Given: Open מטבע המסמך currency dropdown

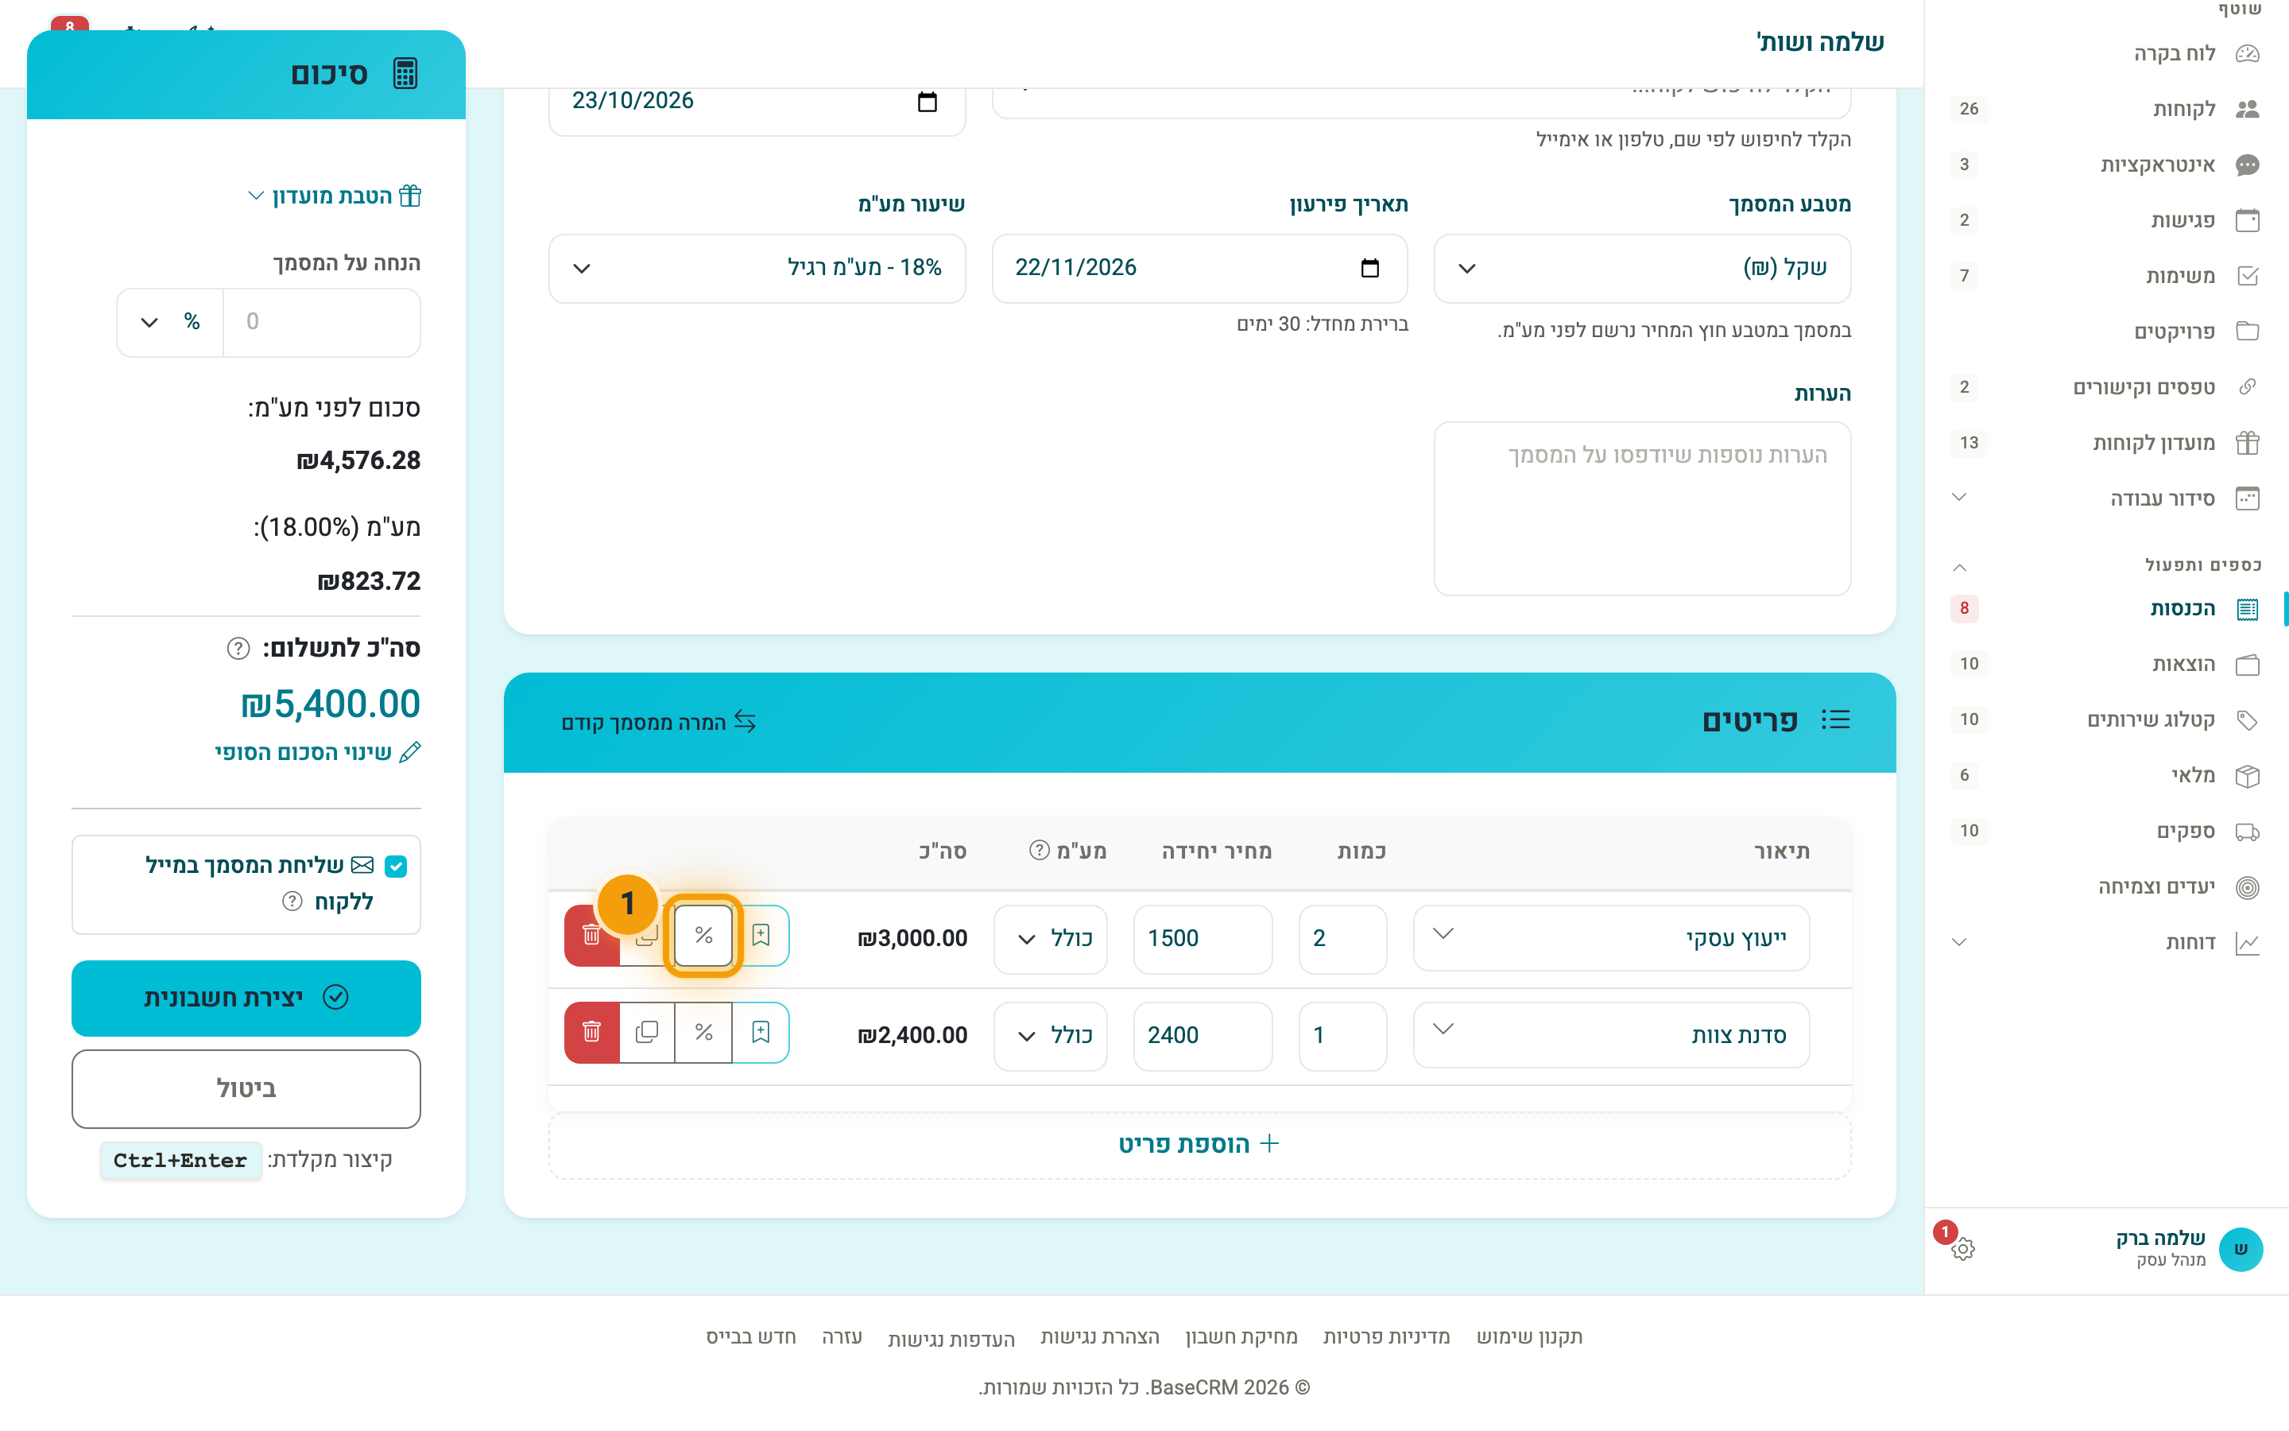Looking at the screenshot, I should (x=1642, y=269).
